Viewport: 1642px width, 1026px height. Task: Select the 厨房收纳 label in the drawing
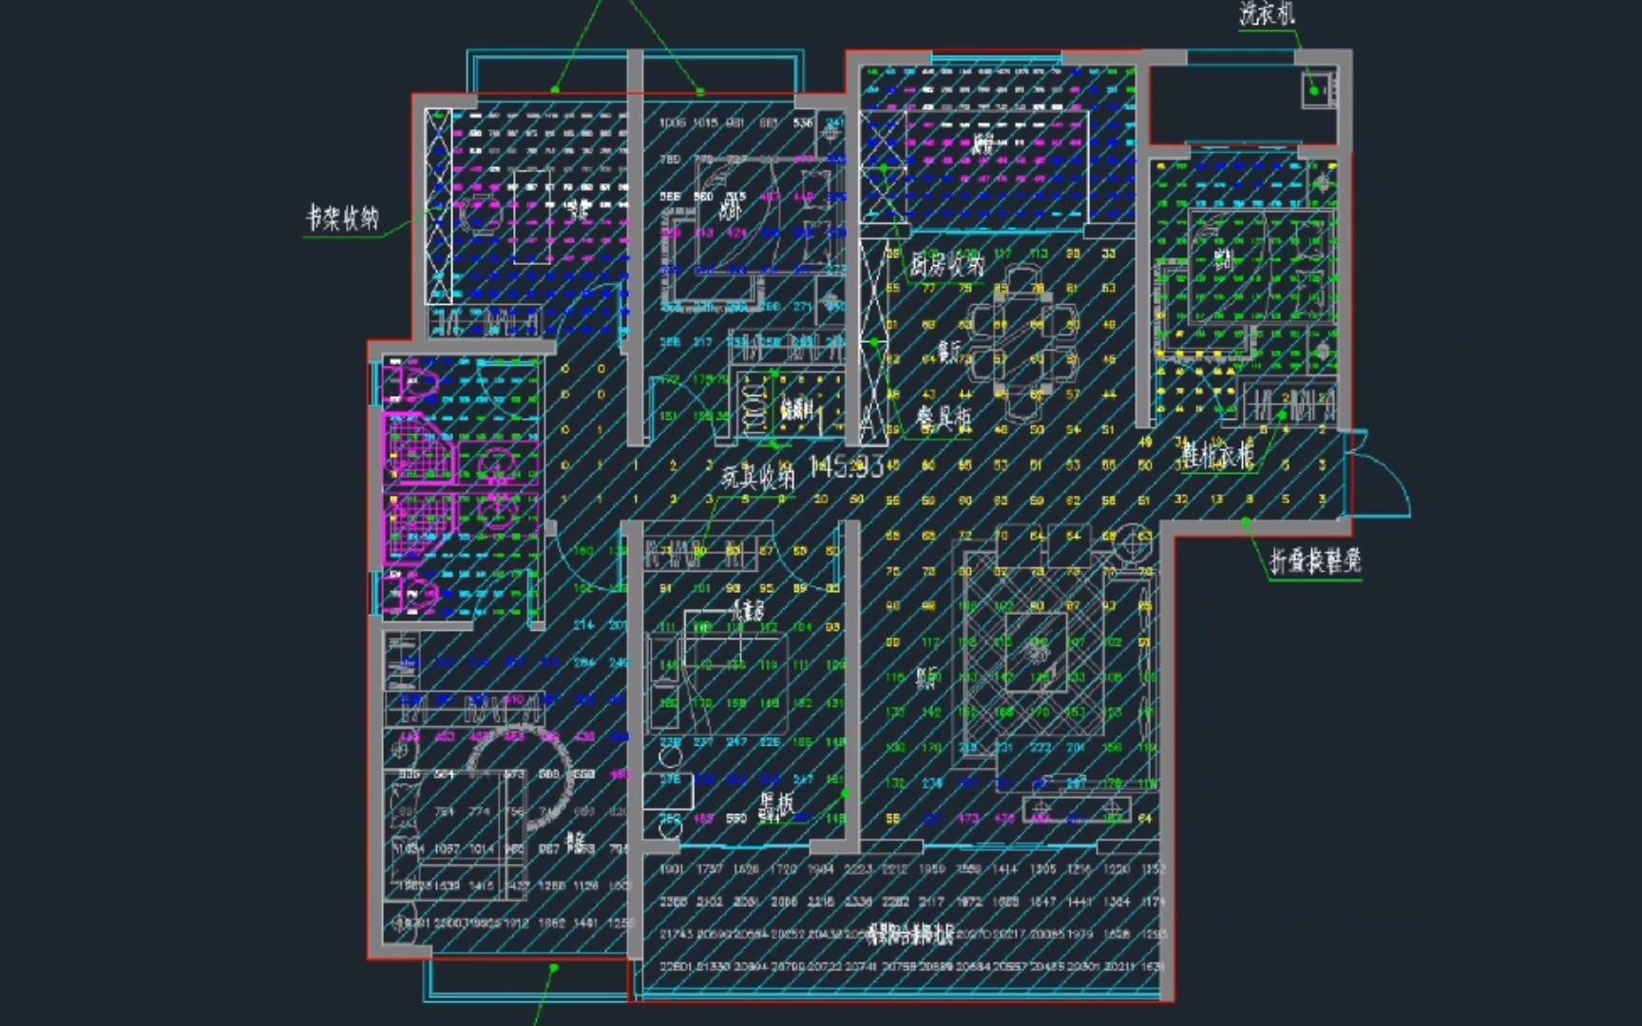[947, 263]
